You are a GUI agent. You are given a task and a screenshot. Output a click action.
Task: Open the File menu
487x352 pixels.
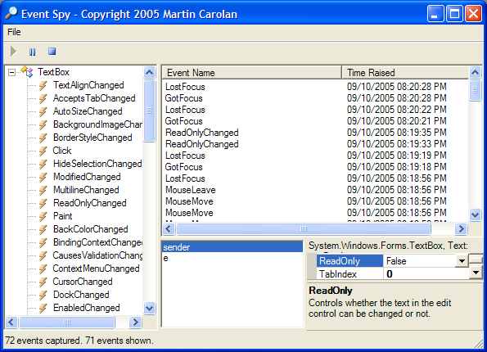(14, 32)
